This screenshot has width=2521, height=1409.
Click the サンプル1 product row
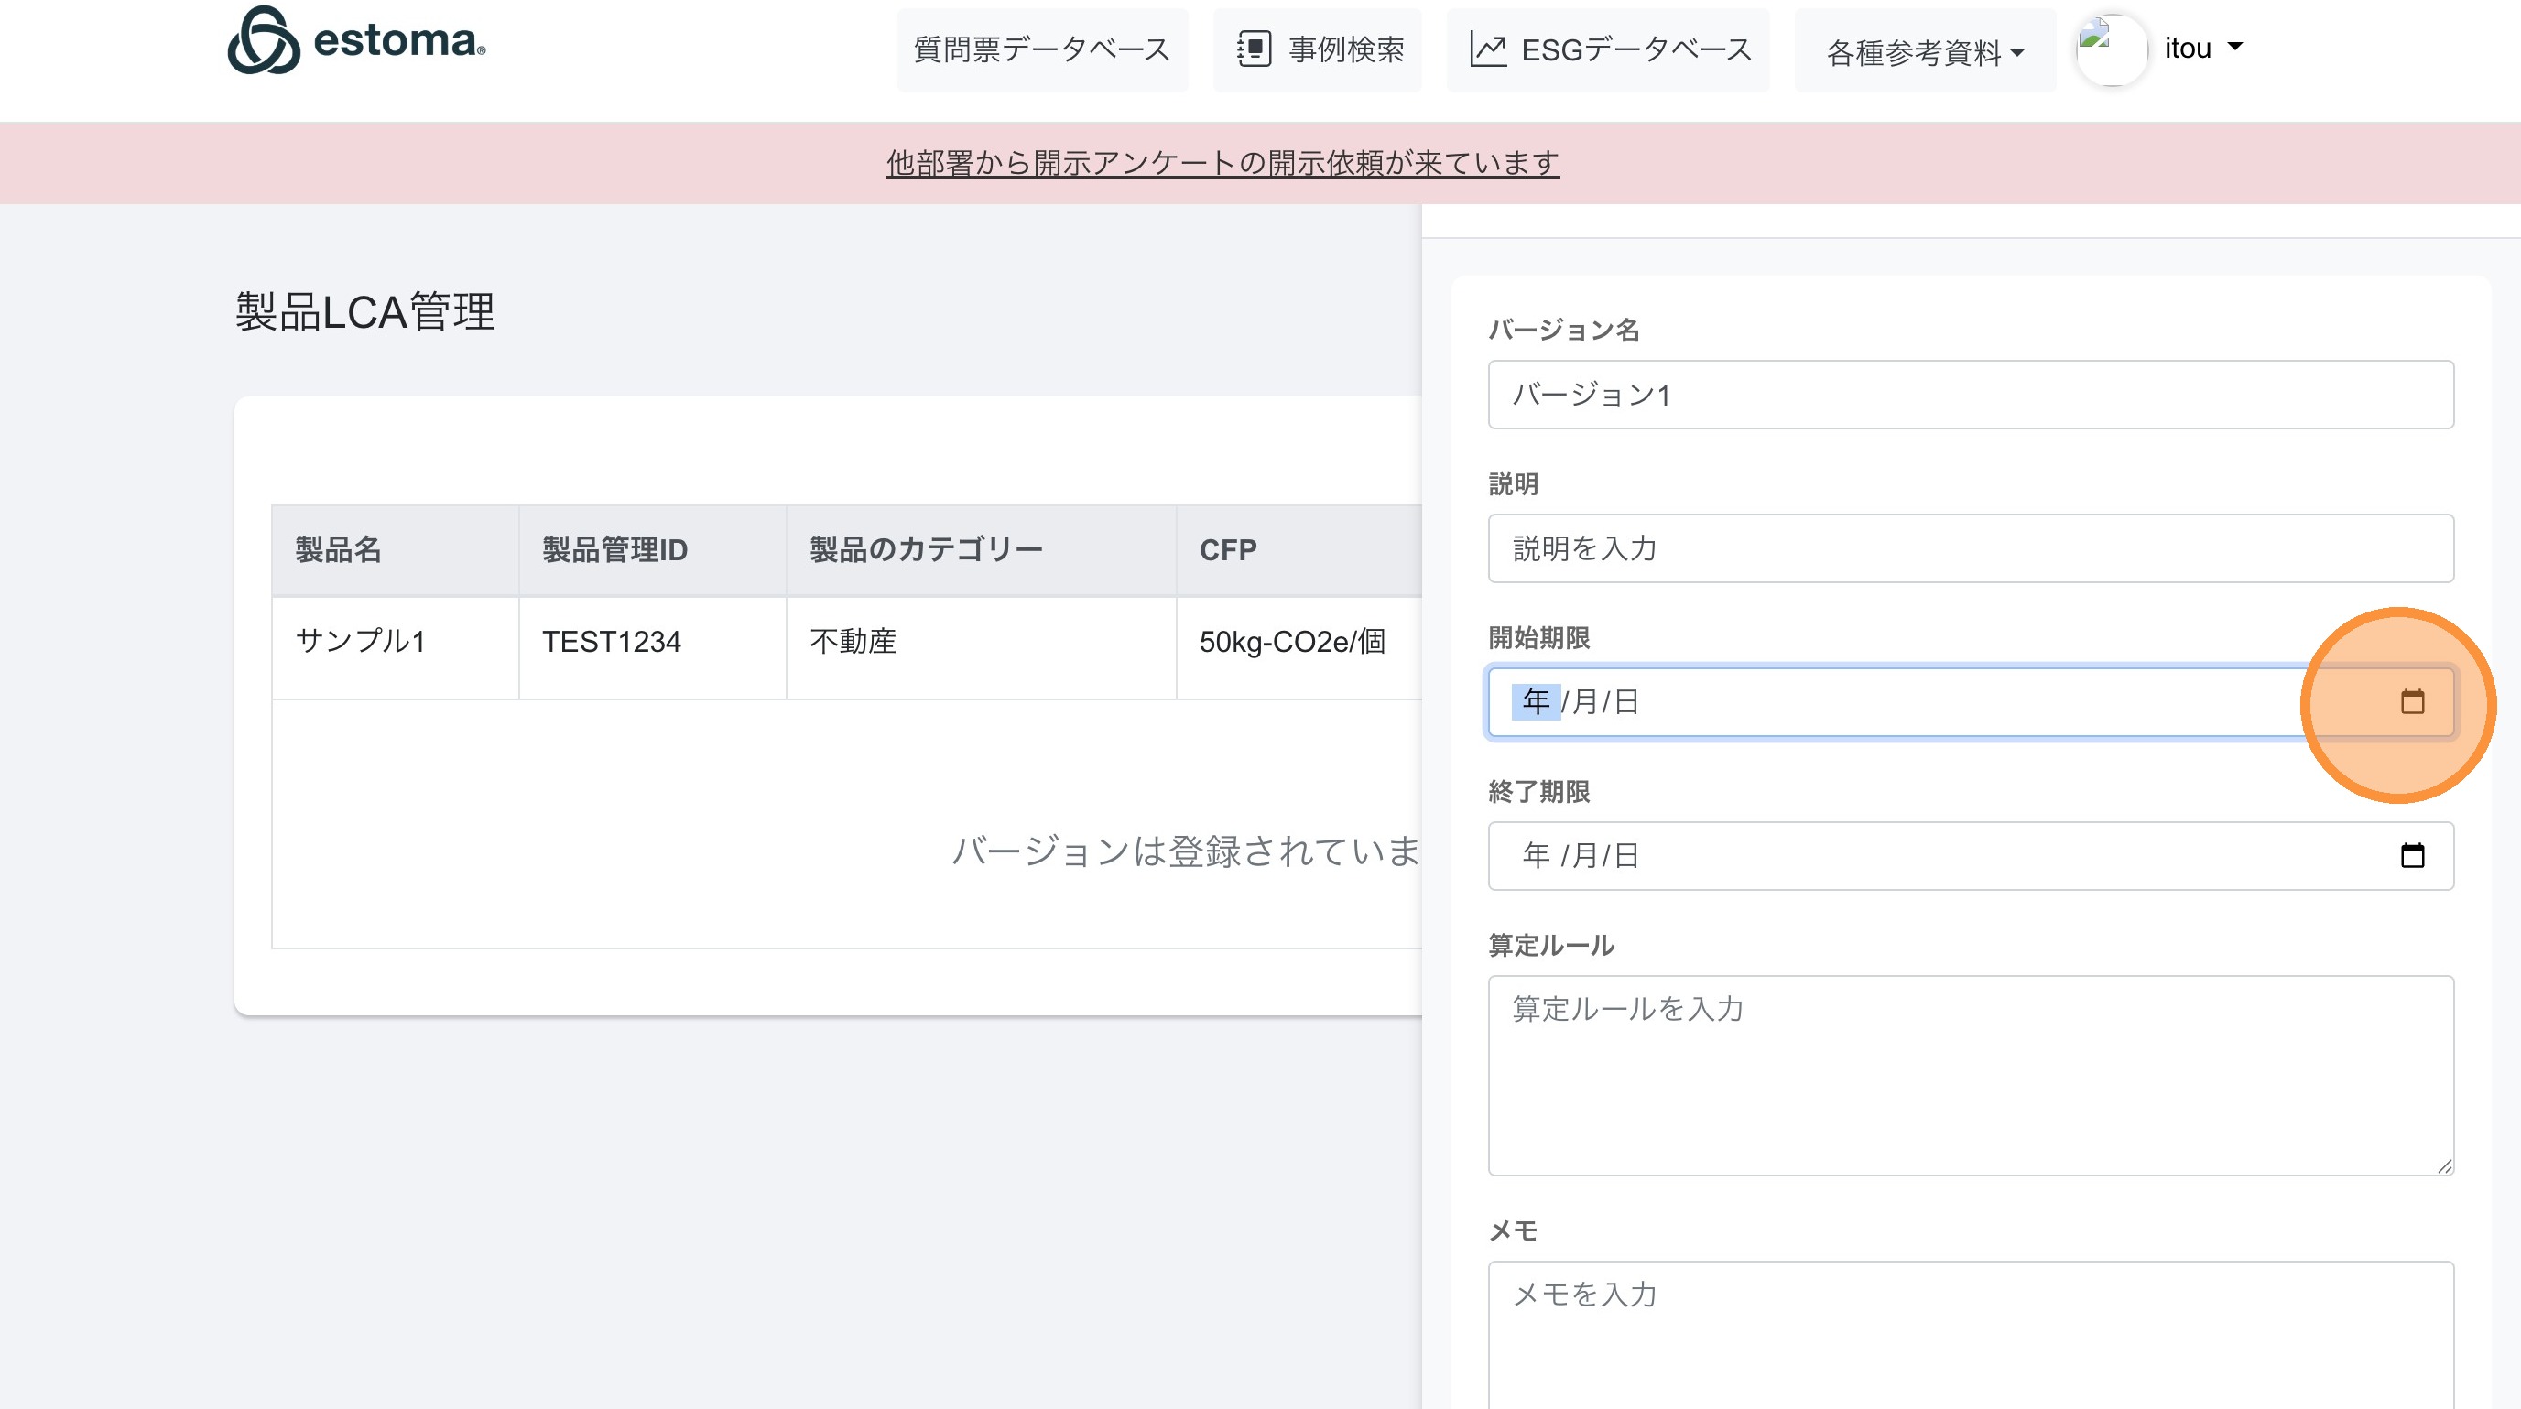[x=360, y=642]
